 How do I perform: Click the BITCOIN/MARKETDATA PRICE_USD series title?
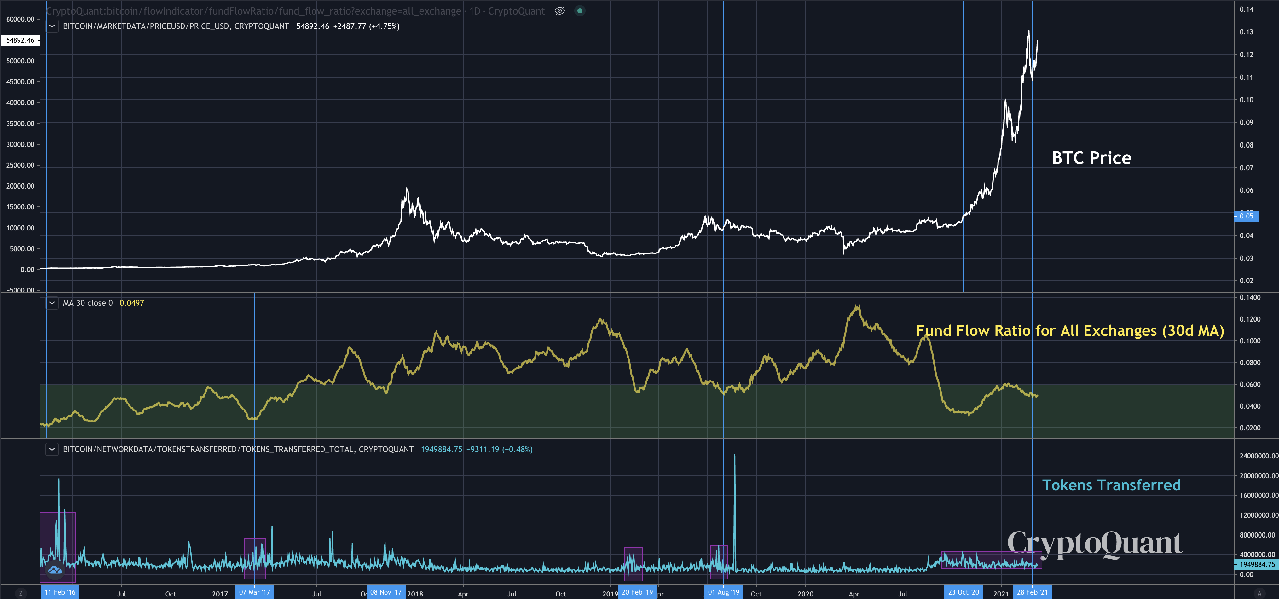click(176, 26)
